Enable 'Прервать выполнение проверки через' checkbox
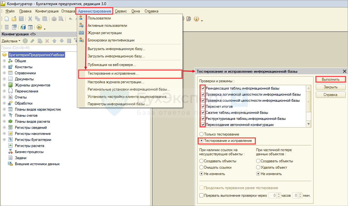This screenshot has height=206, width=348. tap(202, 195)
